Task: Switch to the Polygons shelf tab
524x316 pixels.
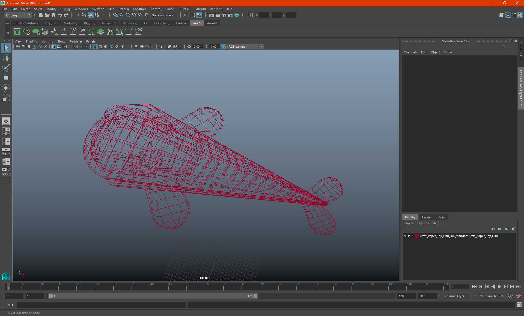Action: (51, 23)
